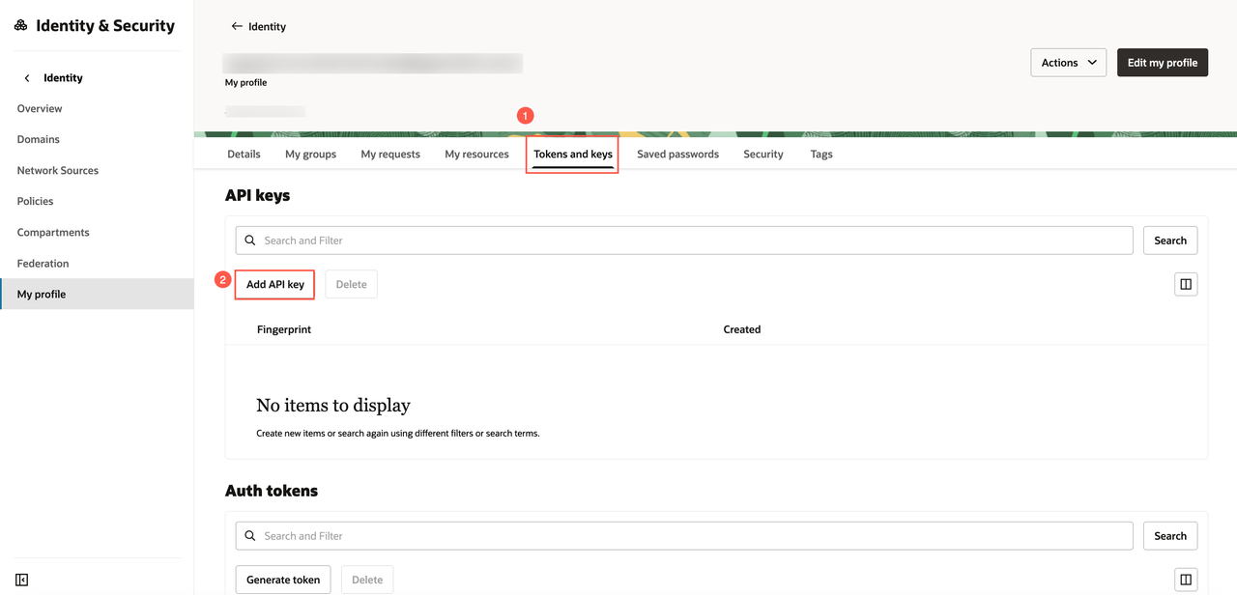Focus the API keys Search and Filter field
This screenshot has width=1237, height=595.
[684, 241]
